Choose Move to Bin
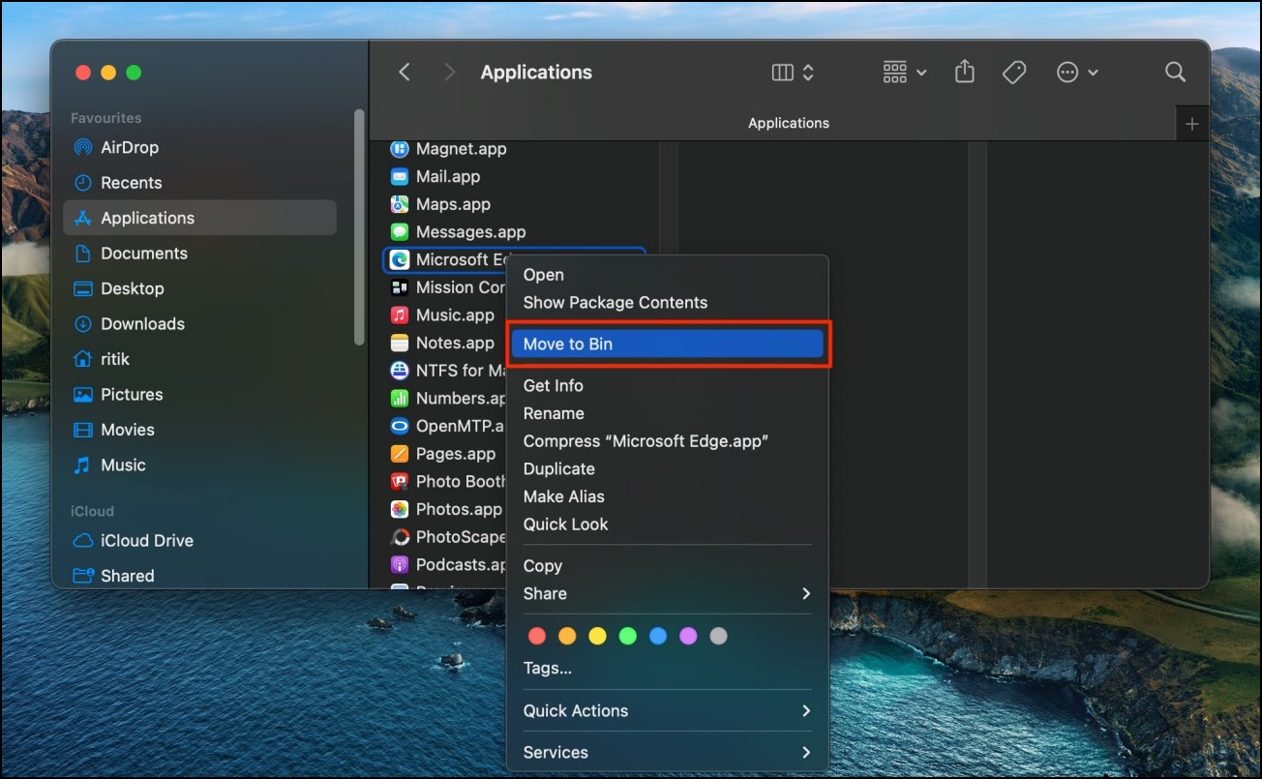Screen dimensions: 1262x779 pyautogui.click(x=668, y=344)
